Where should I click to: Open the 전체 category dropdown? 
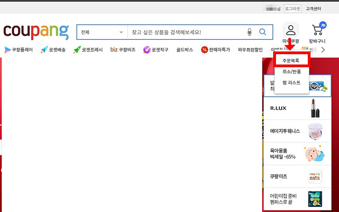(x=102, y=32)
